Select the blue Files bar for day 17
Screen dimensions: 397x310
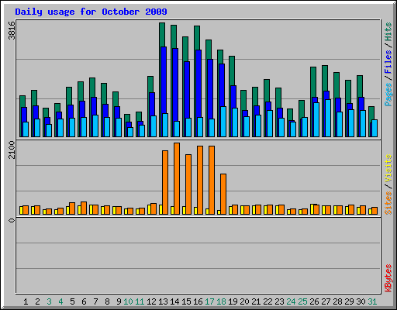[209, 89]
